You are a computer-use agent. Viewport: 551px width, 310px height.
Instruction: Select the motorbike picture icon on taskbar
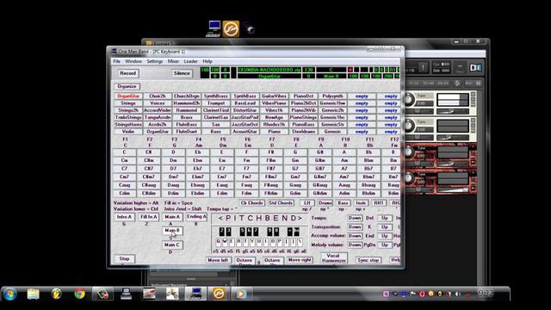(x=172, y=294)
